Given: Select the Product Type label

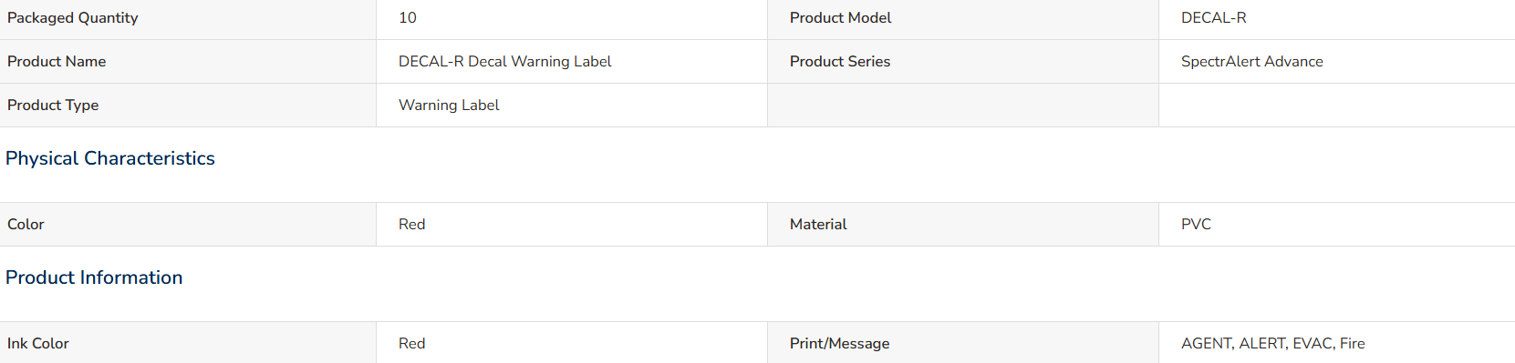Looking at the screenshot, I should pyautogui.click(x=53, y=105).
